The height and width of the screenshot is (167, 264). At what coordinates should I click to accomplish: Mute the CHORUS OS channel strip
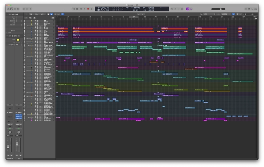(8, 155)
